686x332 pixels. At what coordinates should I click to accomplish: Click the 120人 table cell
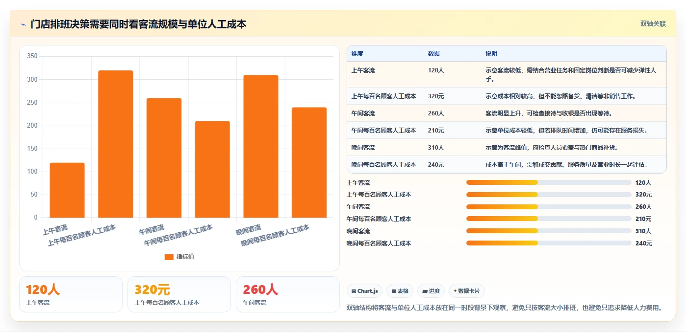[436, 70]
